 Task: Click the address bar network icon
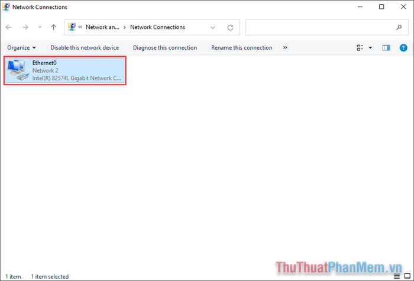click(x=72, y=27)
